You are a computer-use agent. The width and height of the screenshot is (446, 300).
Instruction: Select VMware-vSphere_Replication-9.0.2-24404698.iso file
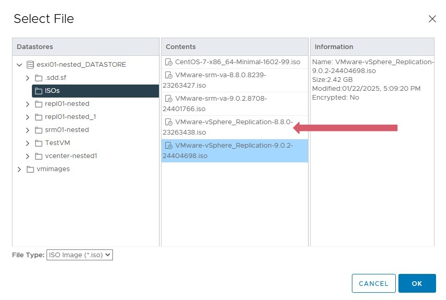tap(235, 151)
